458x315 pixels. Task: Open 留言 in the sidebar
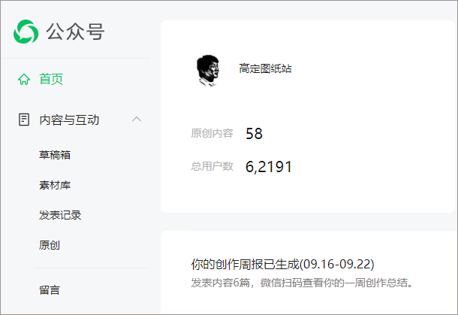50,289
